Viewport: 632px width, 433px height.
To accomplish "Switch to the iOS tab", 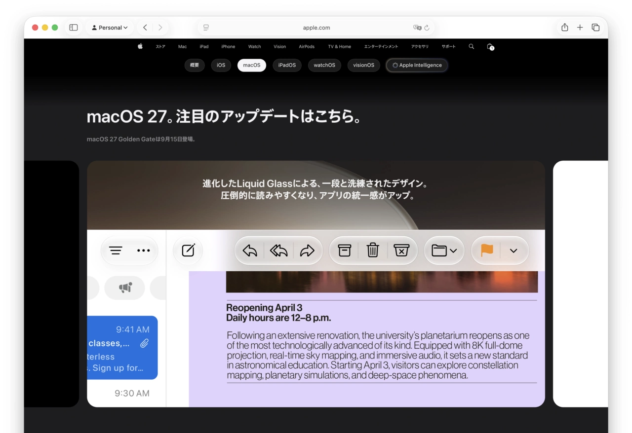I will (221, 65).
